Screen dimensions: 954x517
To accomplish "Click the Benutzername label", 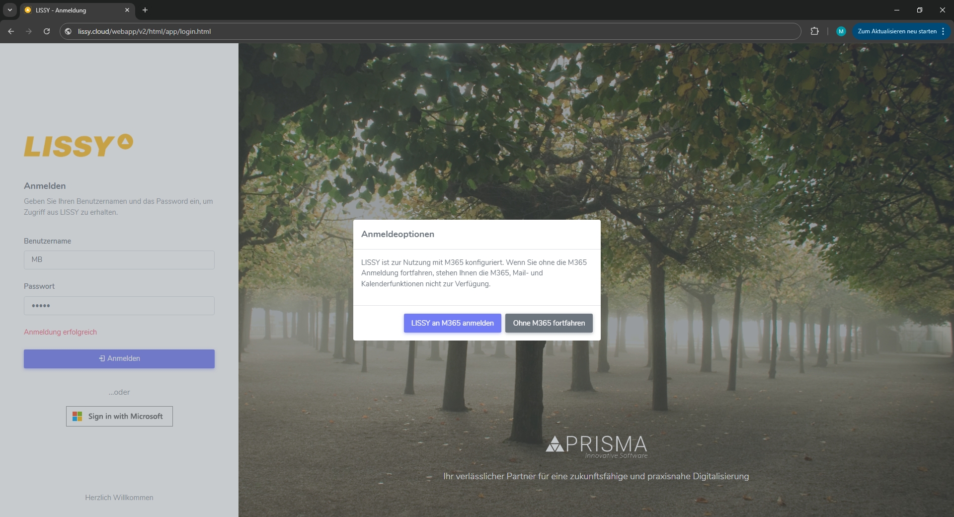I will click(x=48, y=241).
